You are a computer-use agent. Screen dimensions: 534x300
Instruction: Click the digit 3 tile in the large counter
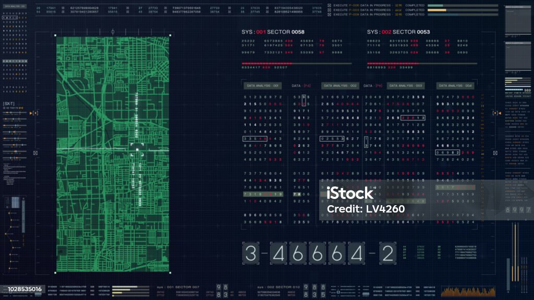[x=251, y=253]
